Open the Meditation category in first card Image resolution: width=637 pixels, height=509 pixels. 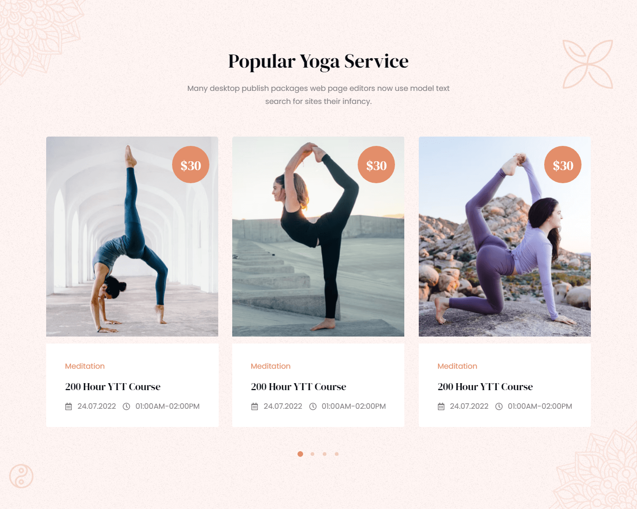click(85, 366)
